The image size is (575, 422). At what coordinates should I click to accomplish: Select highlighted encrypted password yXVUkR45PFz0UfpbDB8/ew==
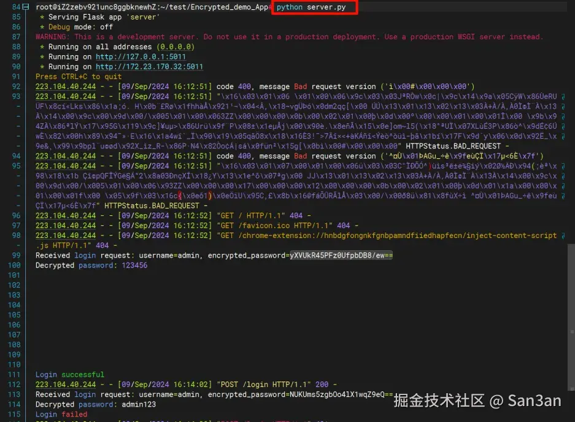click(x=341, y=256)
